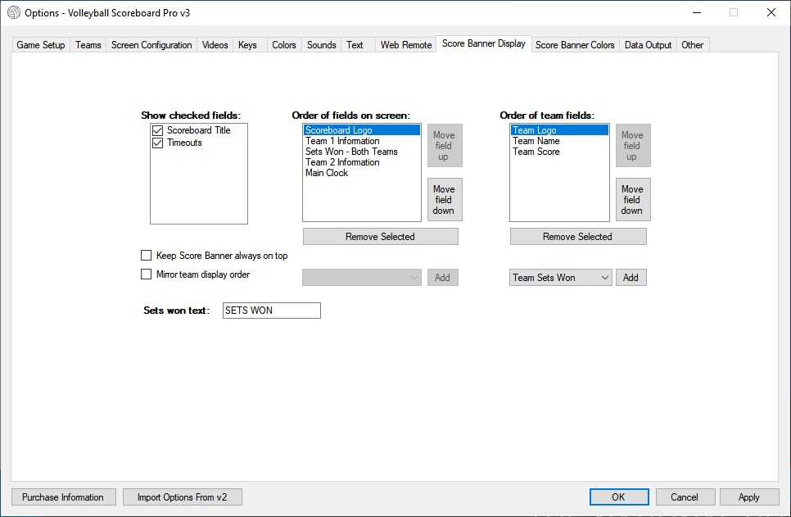
Task: Enable Mirror team display order
Action: point(147,274)
